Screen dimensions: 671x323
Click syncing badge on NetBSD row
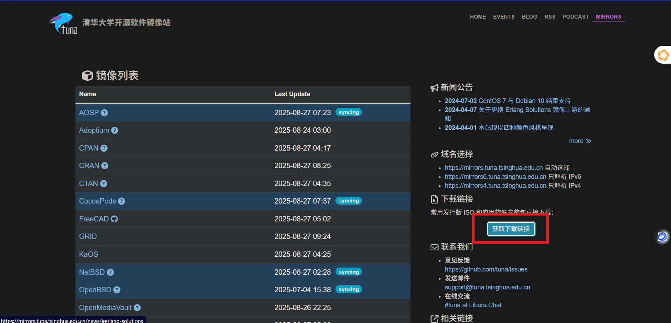coord(349,272)
